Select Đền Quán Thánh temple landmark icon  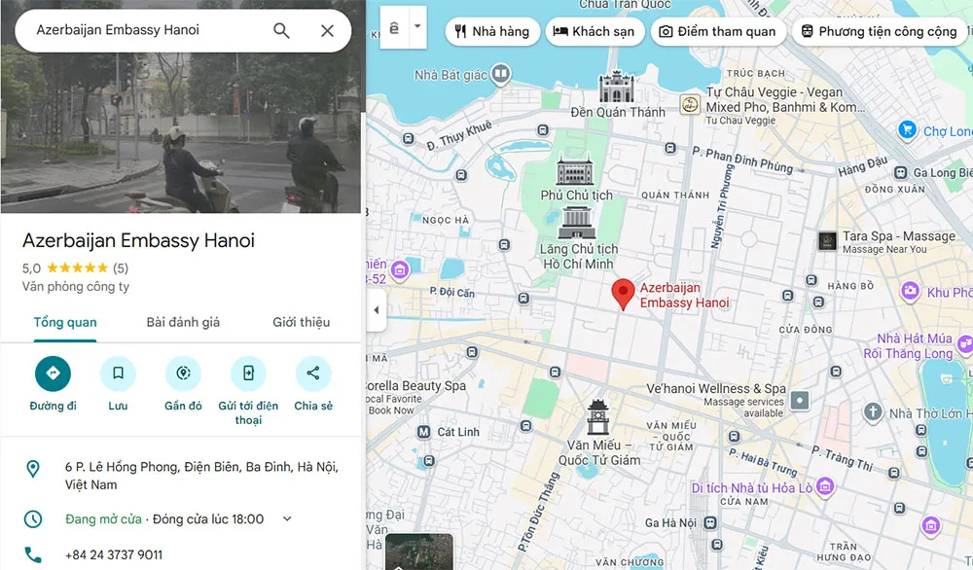click(616, 88)
